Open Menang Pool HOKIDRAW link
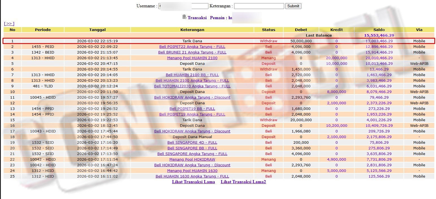Viewport: 436px width, 199px height. point(192,160)
